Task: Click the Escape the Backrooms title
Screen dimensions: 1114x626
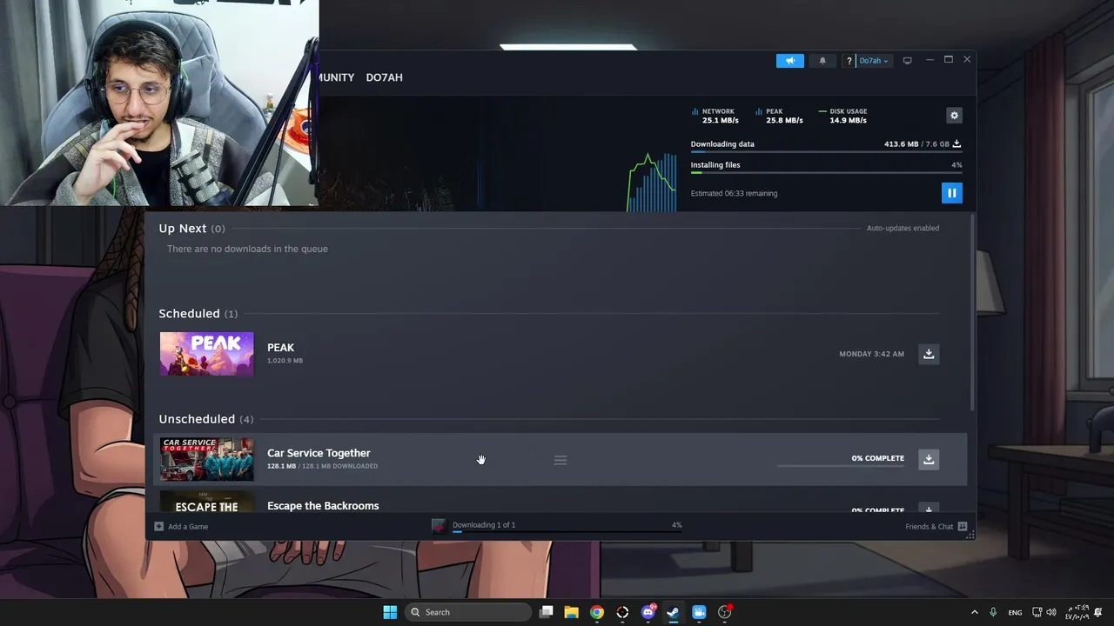Action: tap(323, 506)
